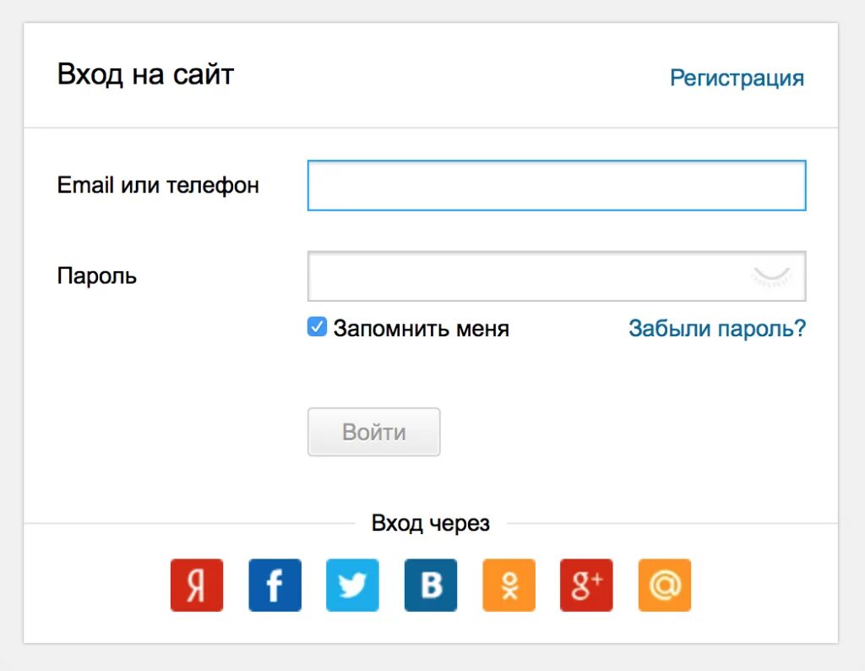Uncheck the "Запомнить меня" checkbox
Image resolution: width=865 pixels, height=671 pixels.
coord(317,327)
